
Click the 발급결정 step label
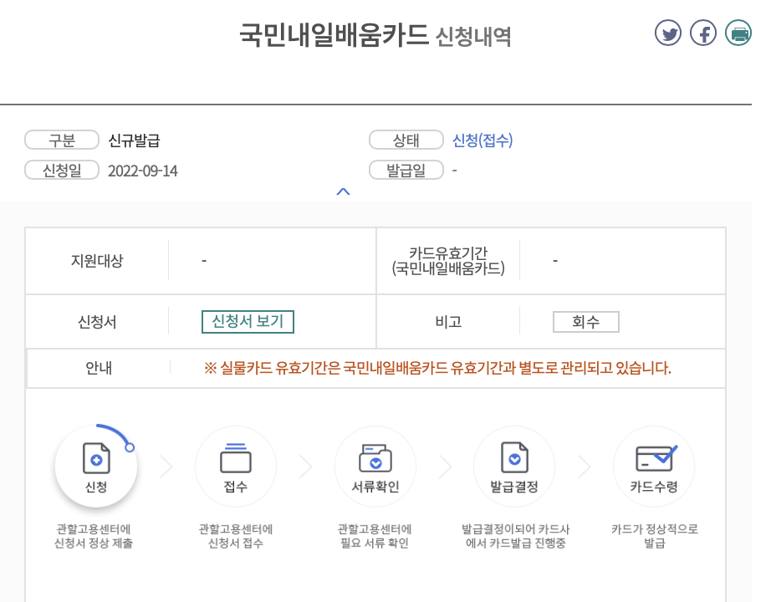click(514, 487)
